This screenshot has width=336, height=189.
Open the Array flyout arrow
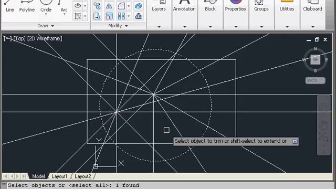click(x=129, y=16)
